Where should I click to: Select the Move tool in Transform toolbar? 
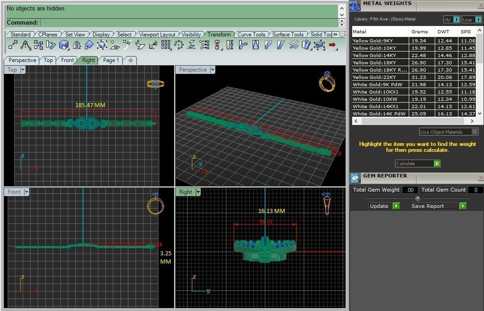point(13,45)
